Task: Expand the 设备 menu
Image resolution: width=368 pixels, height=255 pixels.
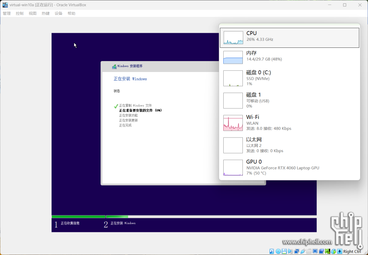Action: point(59,14)
